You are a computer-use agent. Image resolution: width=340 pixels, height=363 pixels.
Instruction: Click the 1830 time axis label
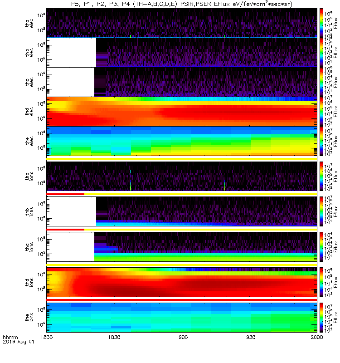114,337
